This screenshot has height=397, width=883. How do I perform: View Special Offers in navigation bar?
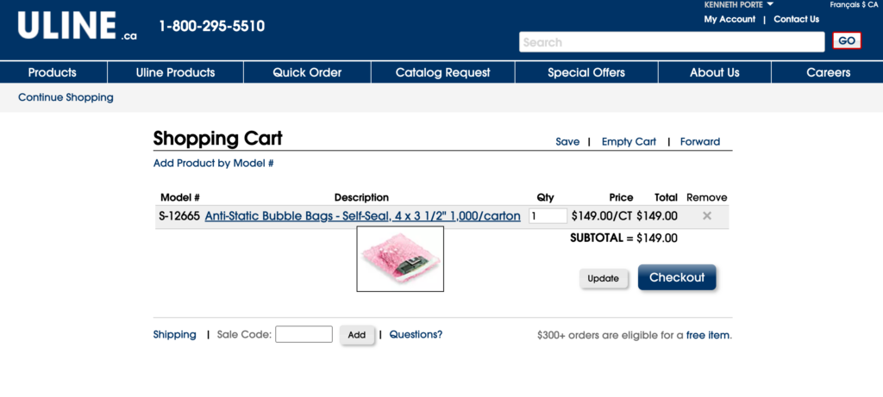click(x=586, y=72)
